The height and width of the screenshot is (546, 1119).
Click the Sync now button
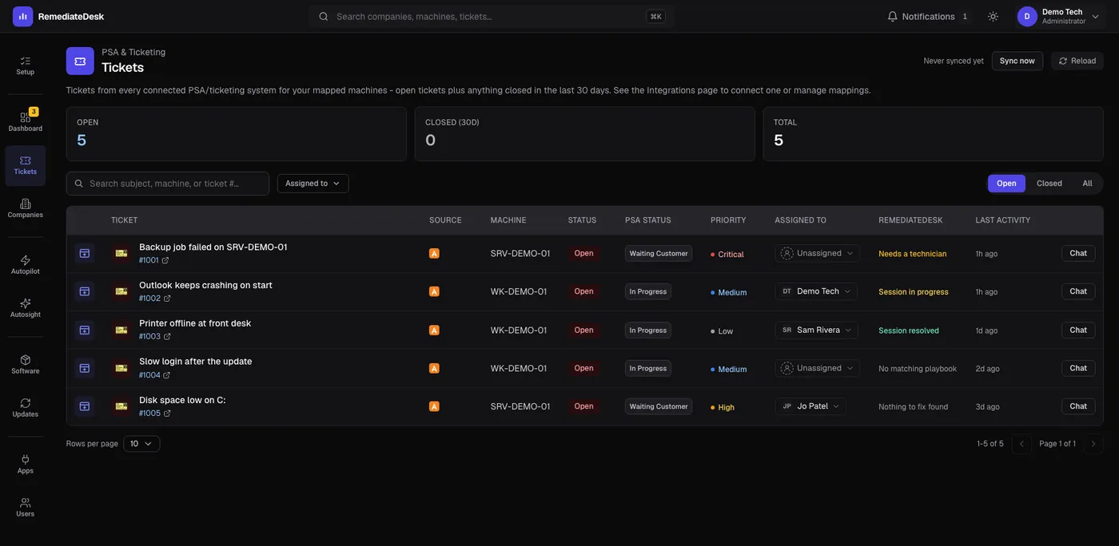coord(1017,61)
